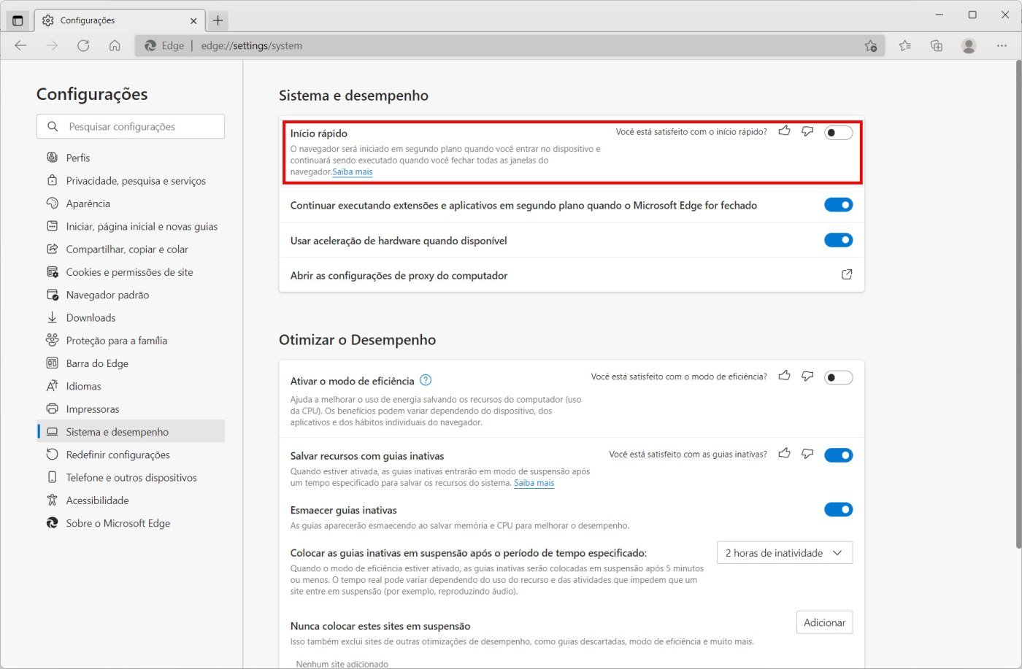Open the tab actions menu button
Screen dimensions: 1022x669
(18, 20)
